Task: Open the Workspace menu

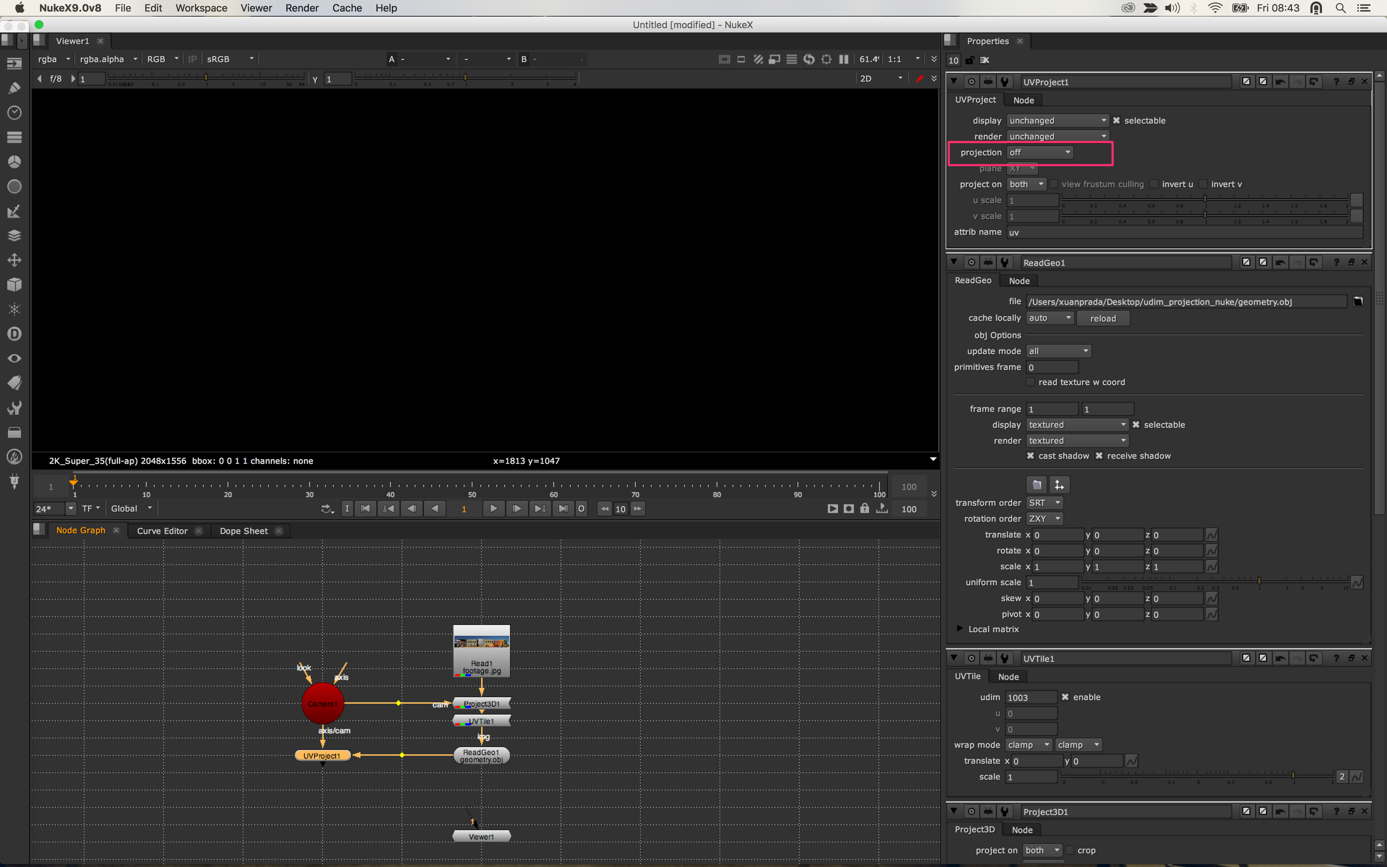Action: 201,8
